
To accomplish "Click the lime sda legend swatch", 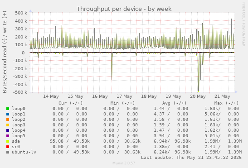I will coord(8,141).
